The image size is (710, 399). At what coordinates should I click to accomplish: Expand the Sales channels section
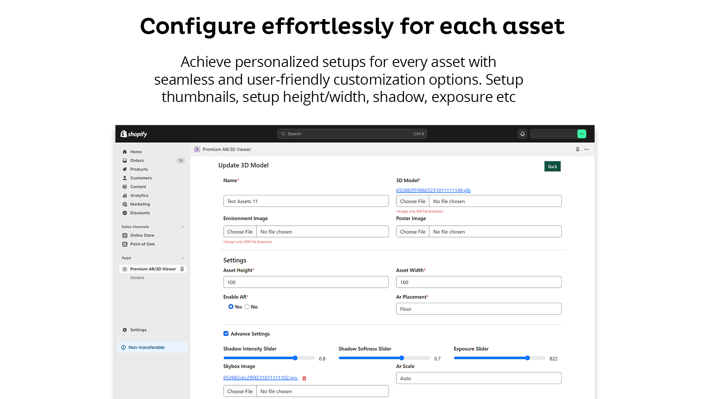pos(182,227)
